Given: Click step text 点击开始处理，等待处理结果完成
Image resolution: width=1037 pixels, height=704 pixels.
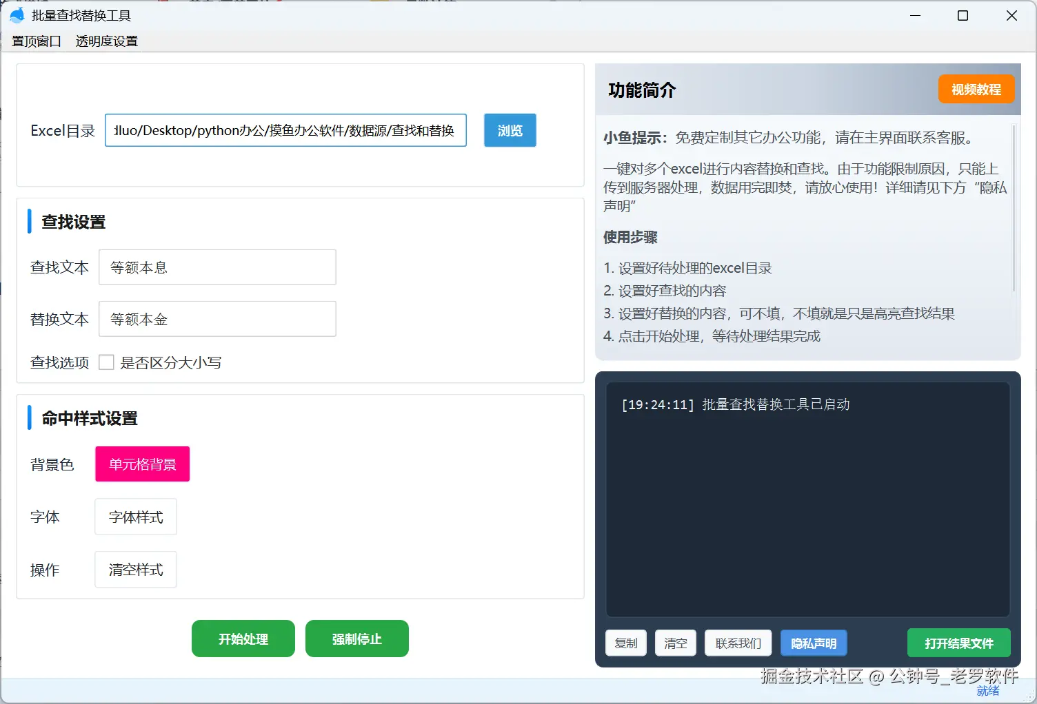Looking at the screenshot, I should 719,336.
